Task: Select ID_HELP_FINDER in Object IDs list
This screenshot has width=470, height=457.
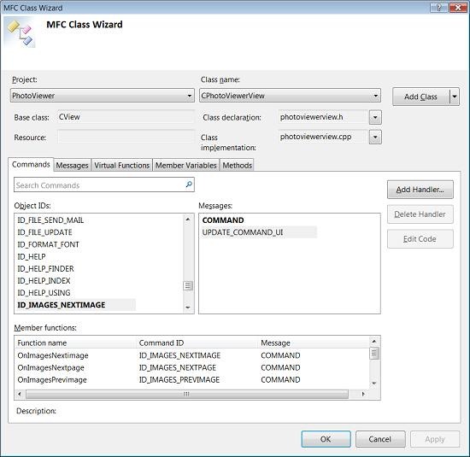Action: click(45, 268)
